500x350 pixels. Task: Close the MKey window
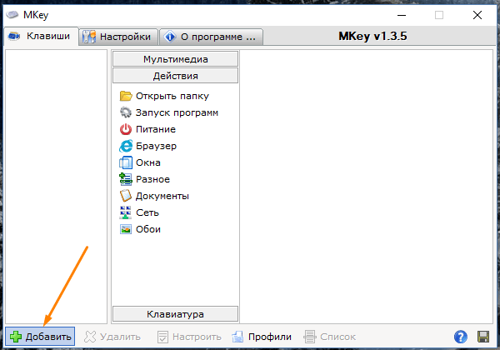coord(477,15)
